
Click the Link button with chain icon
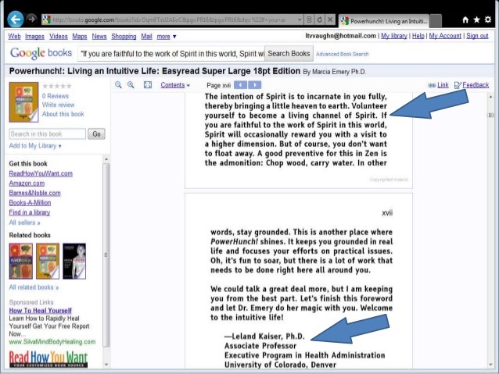point(438,85)
